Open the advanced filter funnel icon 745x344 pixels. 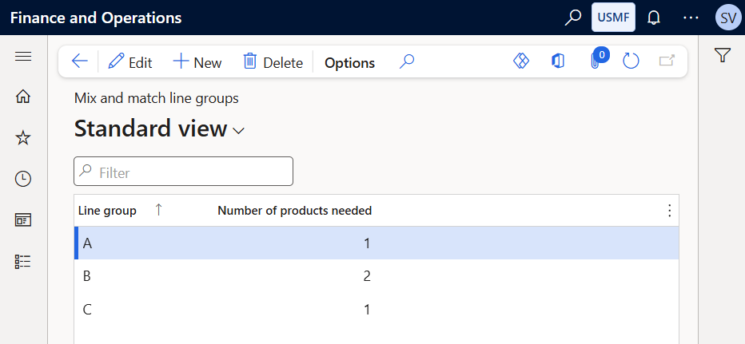(x=722, y=56)
